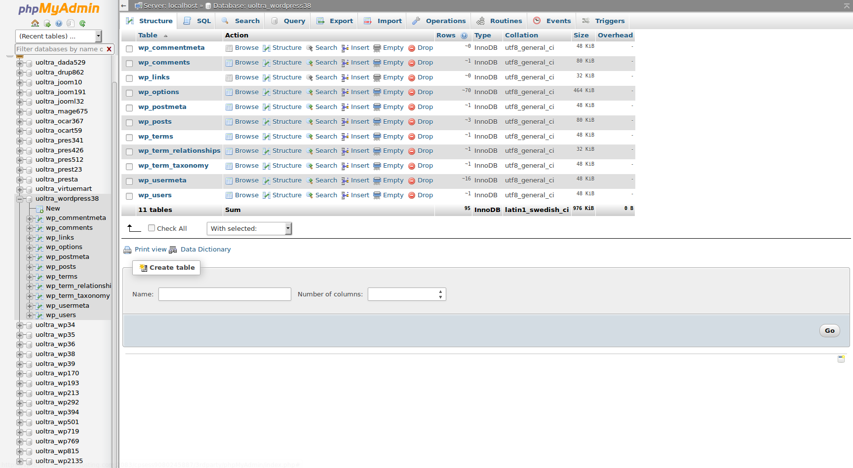Image resolution: width=853 pixels, height=468 pixels.
Task: Open the Print view link
Action: 151,250
